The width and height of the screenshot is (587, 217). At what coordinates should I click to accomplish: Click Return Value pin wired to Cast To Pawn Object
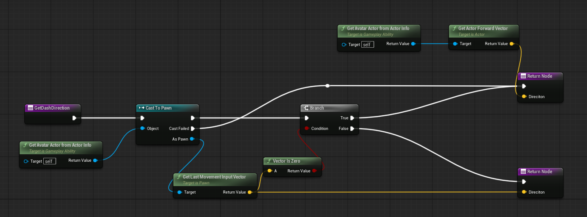point(95,160)
